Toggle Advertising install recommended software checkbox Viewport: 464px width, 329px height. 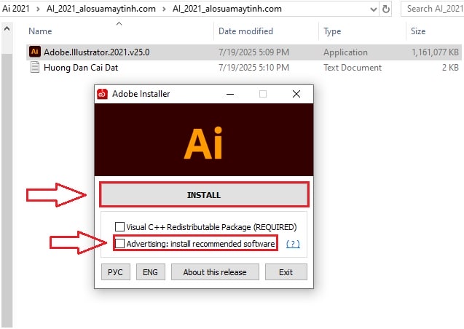pos(119,243)
